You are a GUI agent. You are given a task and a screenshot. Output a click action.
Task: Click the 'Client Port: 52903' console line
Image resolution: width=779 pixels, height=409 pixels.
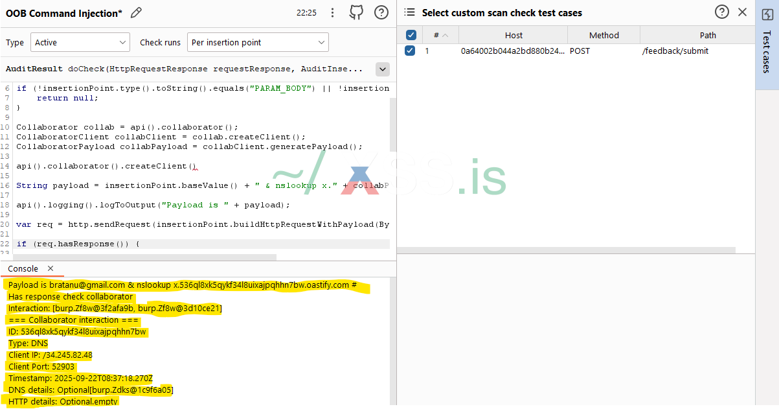[x=42, y=366]
